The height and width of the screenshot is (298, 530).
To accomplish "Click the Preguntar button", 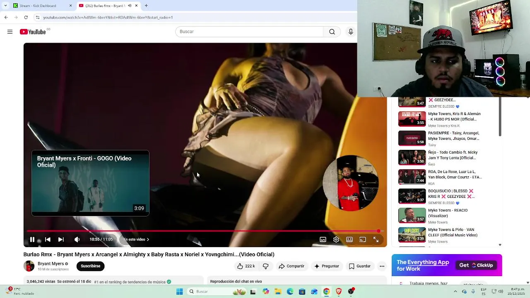I will click(327, 266).
